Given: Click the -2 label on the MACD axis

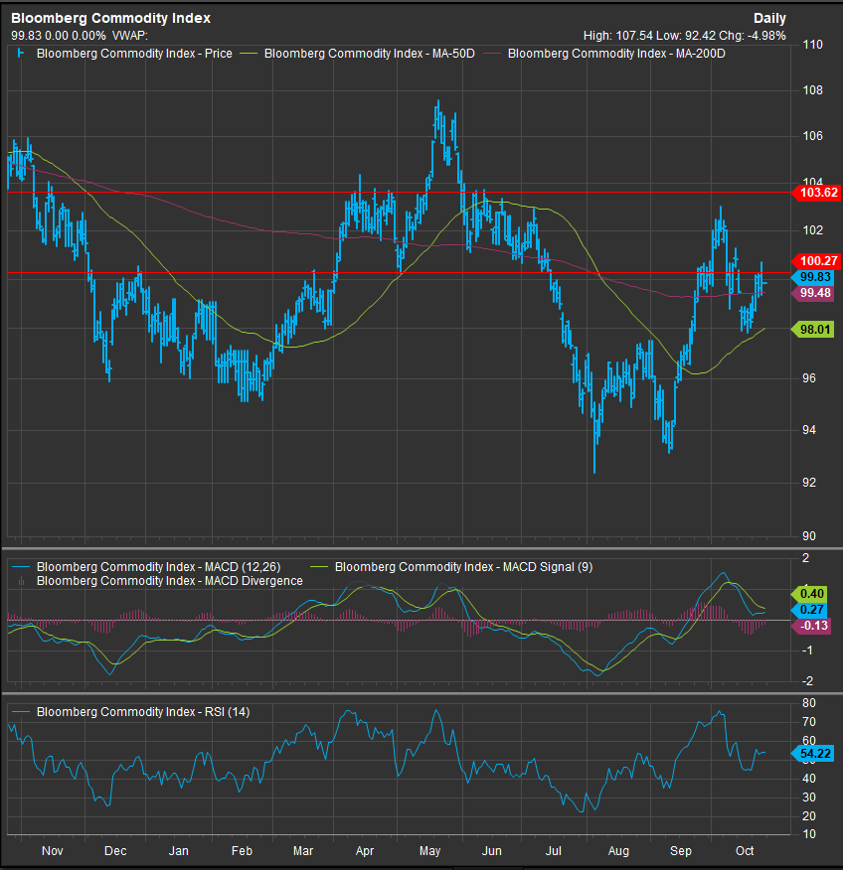Looking at the screenshot, I should tap(808, 680).
